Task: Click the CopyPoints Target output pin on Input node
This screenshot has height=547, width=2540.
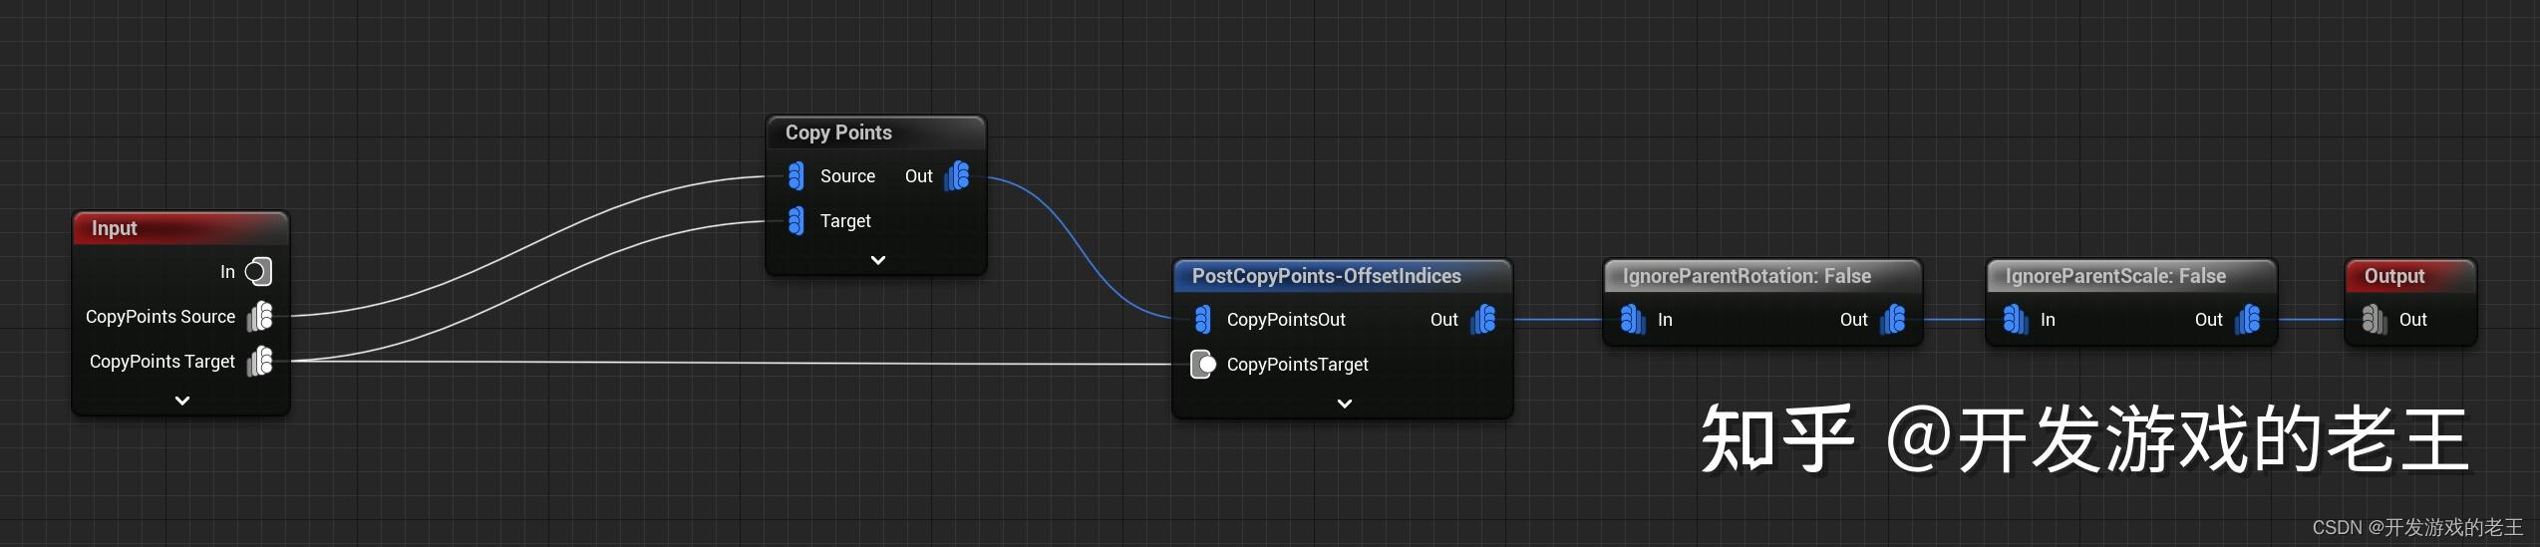Action: [x=260, y=362]
